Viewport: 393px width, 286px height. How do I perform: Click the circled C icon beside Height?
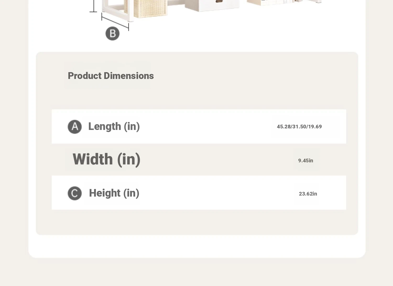click(x=75, y=193)
